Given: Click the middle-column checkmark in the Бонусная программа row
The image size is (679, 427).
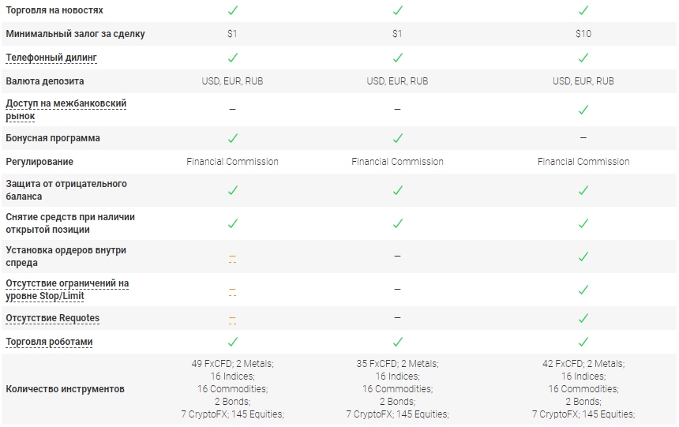Looking at the screenshot, I should click(397, 138).
